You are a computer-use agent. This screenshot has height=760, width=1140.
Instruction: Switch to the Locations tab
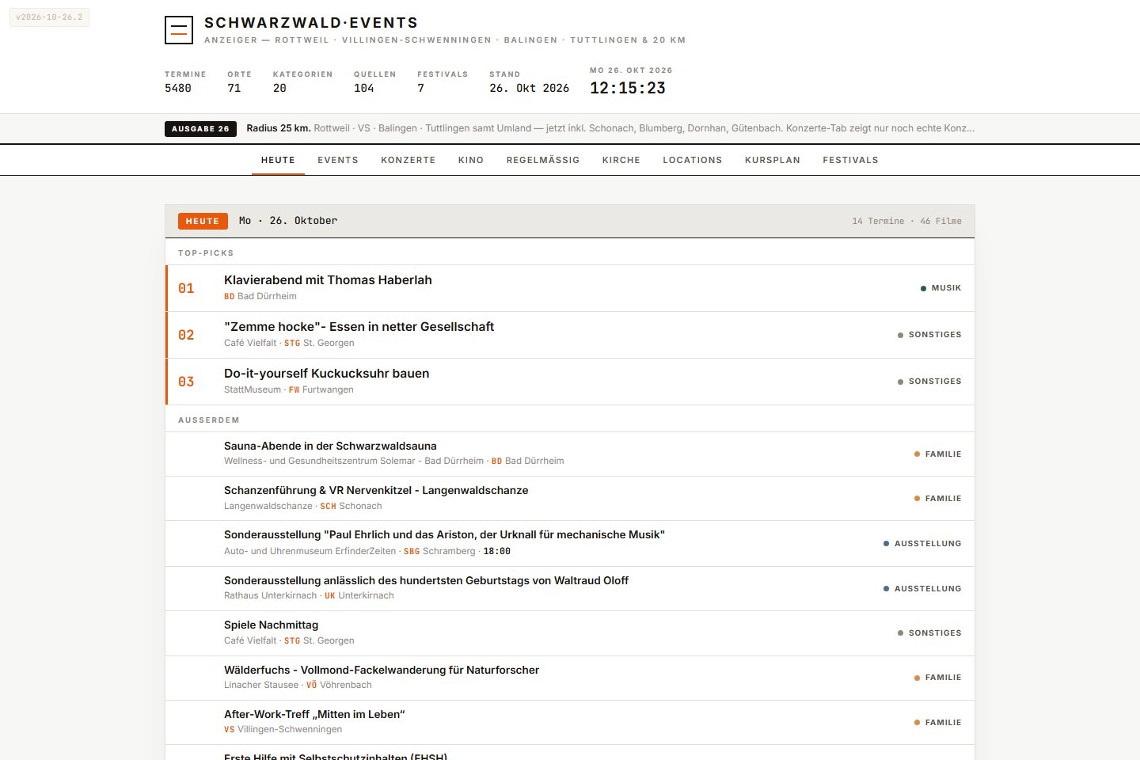pos(693,160)
